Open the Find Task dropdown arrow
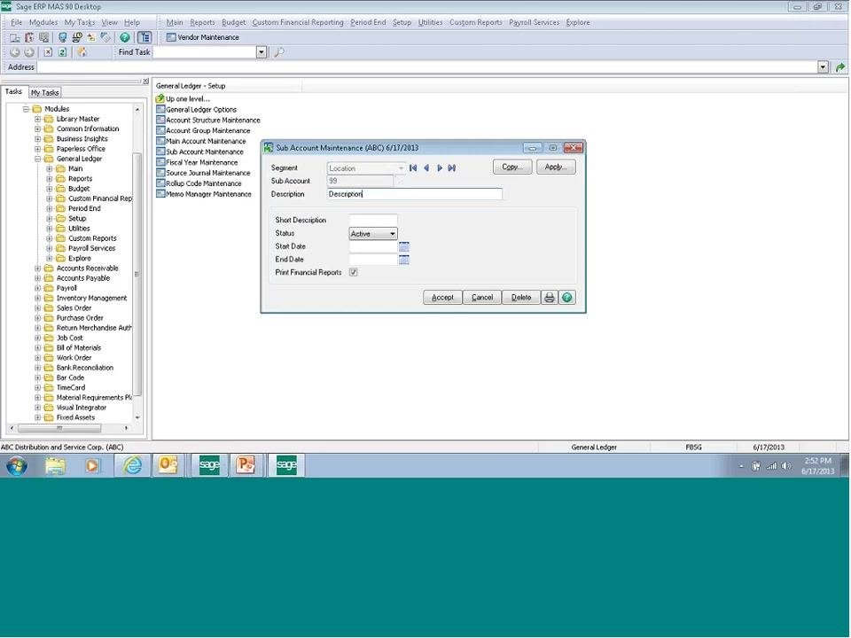This screenshot has height=638, width=851. point(262,52)
